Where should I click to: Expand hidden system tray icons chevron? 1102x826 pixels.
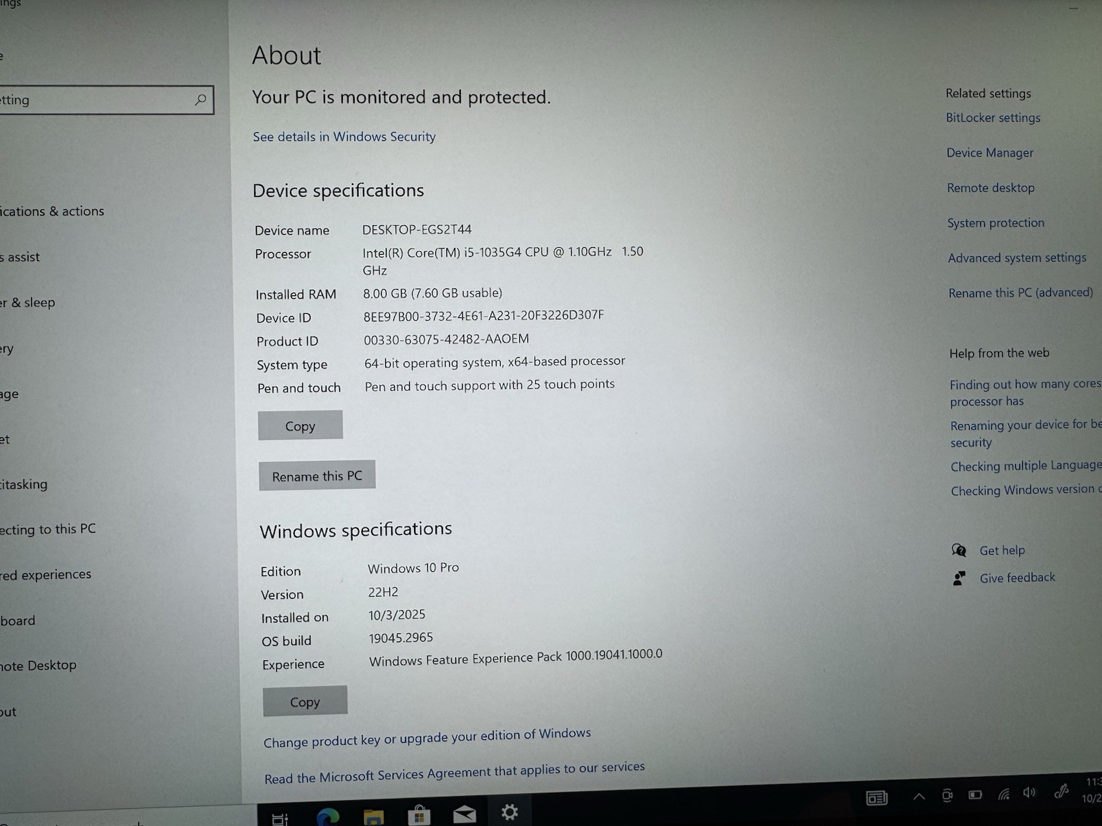(919, 796)
